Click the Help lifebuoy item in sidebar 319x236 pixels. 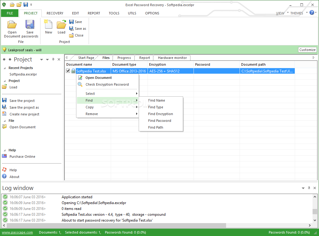(10, 170)
